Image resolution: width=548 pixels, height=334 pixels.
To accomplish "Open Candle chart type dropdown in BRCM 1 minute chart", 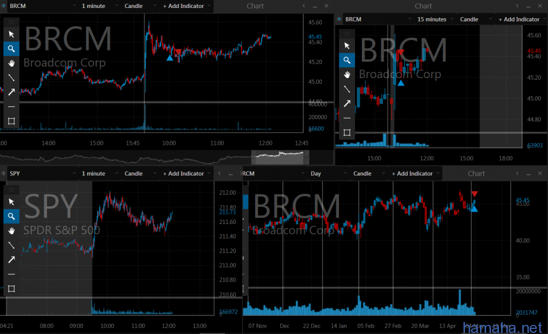I will (139, 6).
